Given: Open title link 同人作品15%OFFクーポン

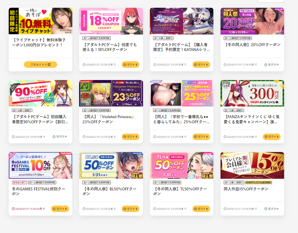Looking at the screenshot, I should point(246,189).
